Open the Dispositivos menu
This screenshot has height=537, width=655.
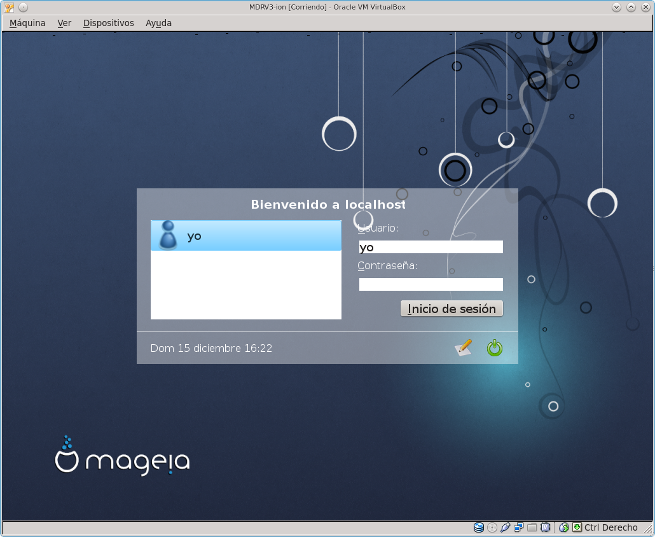point(108,23)
